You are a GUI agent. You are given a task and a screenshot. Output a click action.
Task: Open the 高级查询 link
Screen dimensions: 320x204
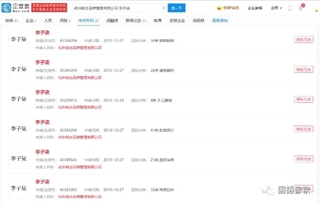click(220, 20)
